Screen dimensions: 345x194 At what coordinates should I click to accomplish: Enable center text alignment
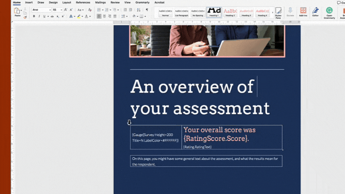[104, 16]
